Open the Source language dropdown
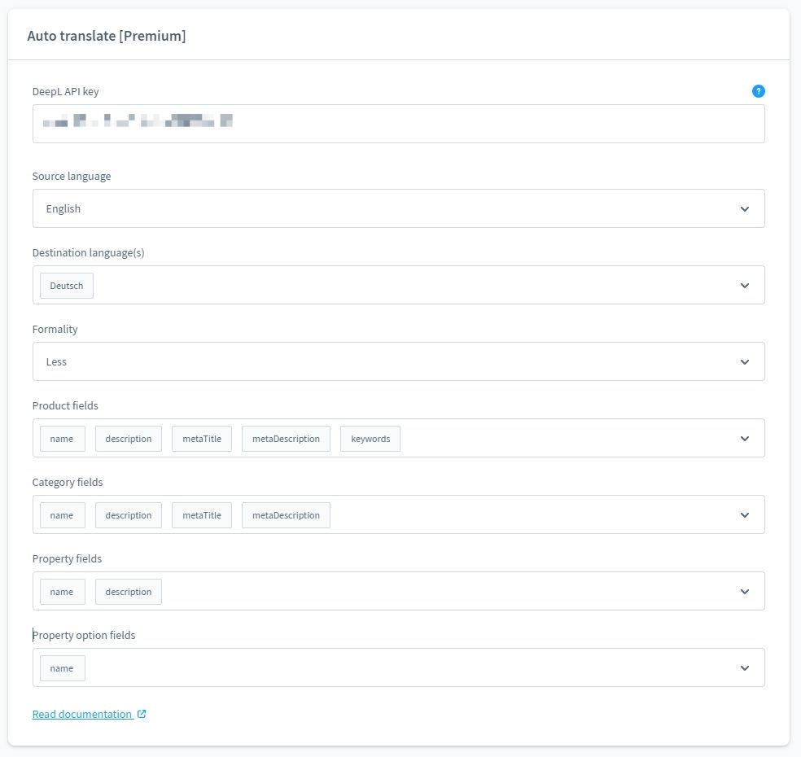Image resolution: width=801 pixels, height=757 pixels. [398, 208]
